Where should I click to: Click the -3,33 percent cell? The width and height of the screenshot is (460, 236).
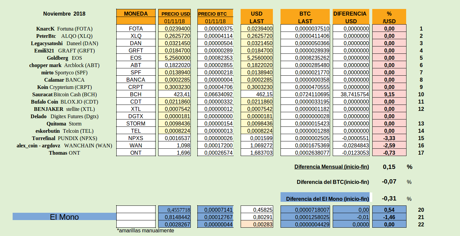pos(389,138)
